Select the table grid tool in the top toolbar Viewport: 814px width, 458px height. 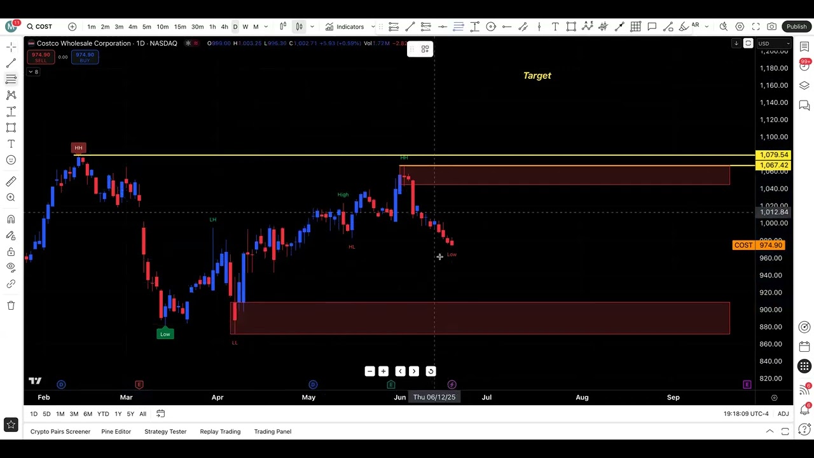point(635,27)
